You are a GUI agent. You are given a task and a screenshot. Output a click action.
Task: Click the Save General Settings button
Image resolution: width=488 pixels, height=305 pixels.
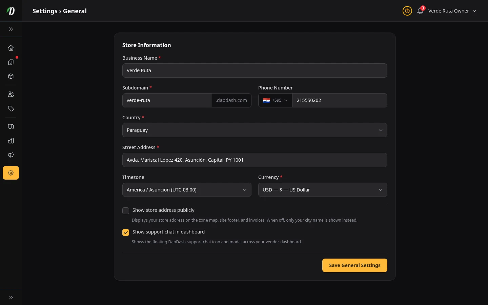[354, 265]
